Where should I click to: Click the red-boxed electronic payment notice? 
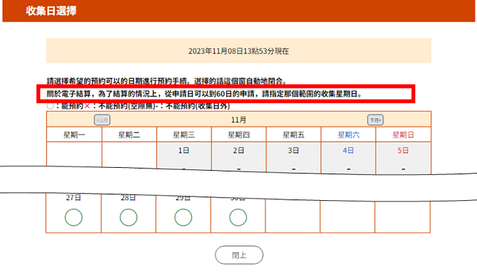click(x=226, y=94)
